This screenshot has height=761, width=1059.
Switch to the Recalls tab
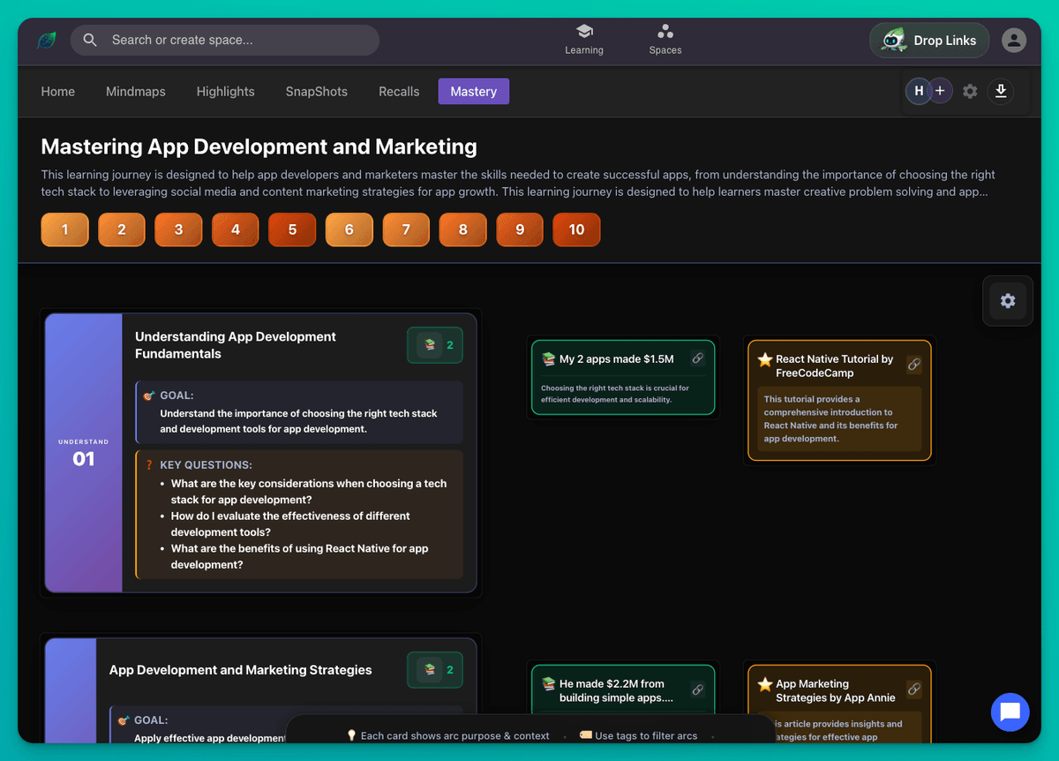(x=399, y=92)
